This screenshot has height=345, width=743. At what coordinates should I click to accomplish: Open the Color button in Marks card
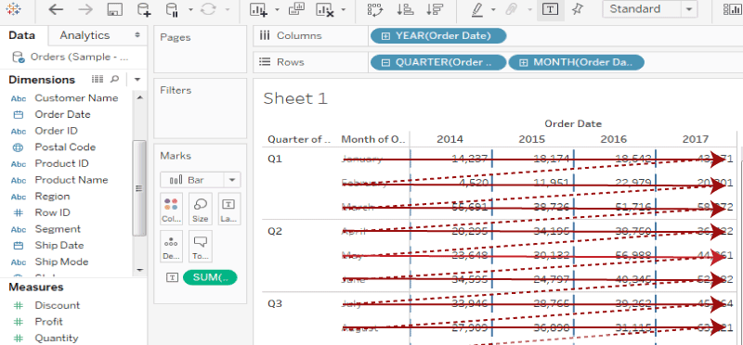[x=171, y=209]
